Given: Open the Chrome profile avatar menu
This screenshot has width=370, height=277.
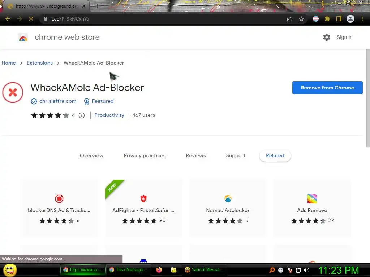Looking at the screenshot, I should (x=350, y=19).
